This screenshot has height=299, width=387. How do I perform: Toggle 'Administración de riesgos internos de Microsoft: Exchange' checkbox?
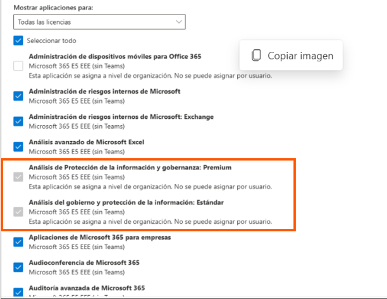[18, 121]
